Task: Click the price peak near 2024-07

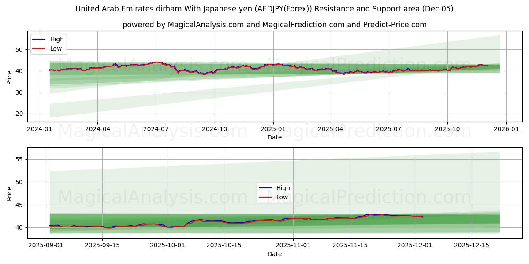Action: pyautogui.click(x=156, y=62)
